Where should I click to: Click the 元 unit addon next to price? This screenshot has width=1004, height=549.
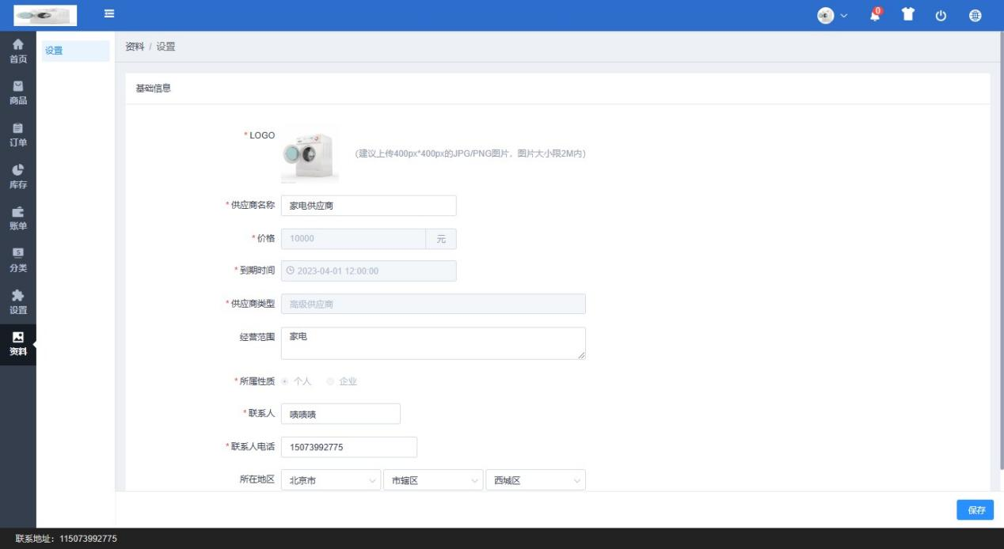[441, 239]
